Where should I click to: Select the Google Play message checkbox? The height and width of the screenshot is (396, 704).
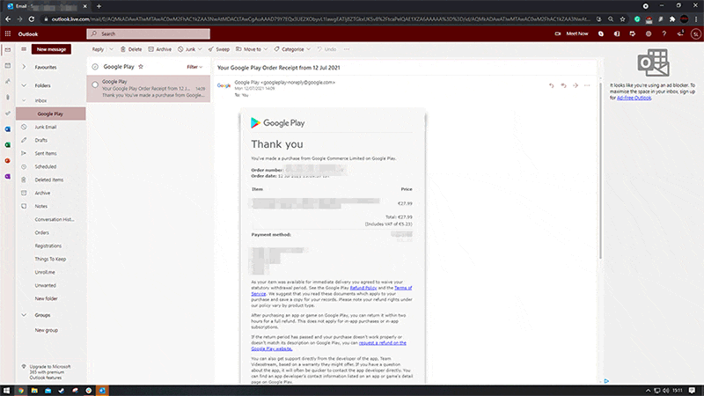tap(95, 84)
